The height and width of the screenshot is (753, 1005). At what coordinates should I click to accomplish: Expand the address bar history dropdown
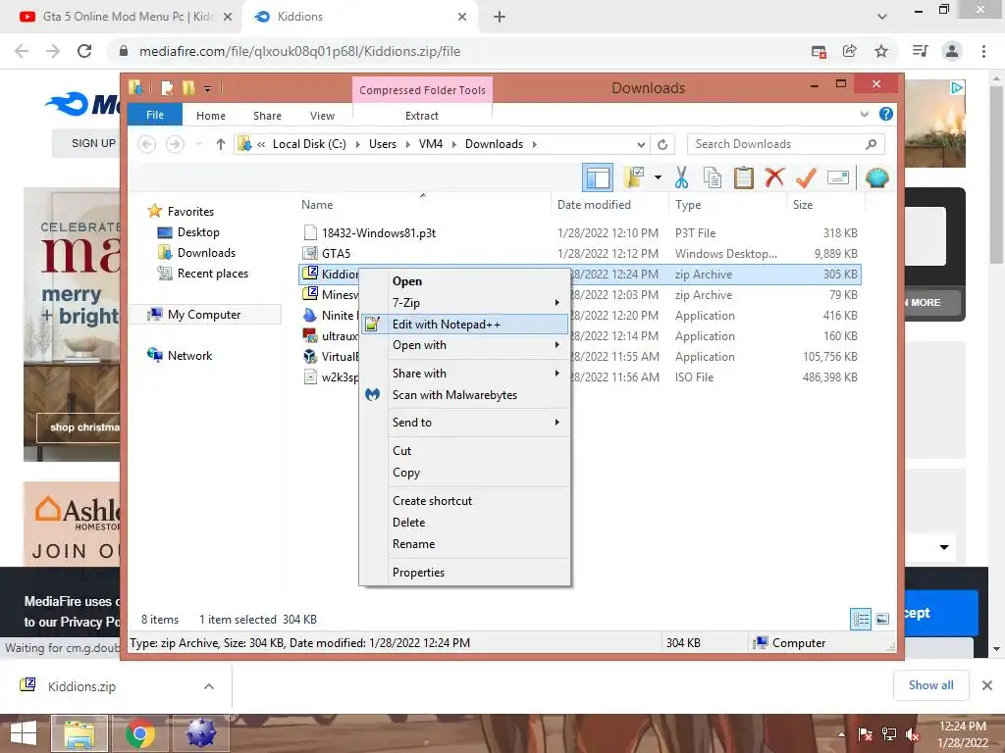tap(640, 144)
